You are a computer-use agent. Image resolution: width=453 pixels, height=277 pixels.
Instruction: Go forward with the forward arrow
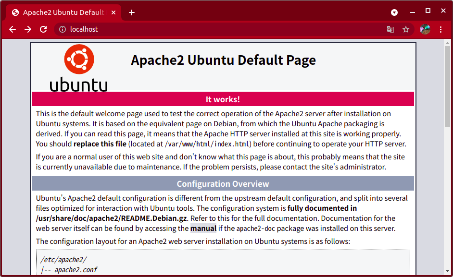click(28, 29)
